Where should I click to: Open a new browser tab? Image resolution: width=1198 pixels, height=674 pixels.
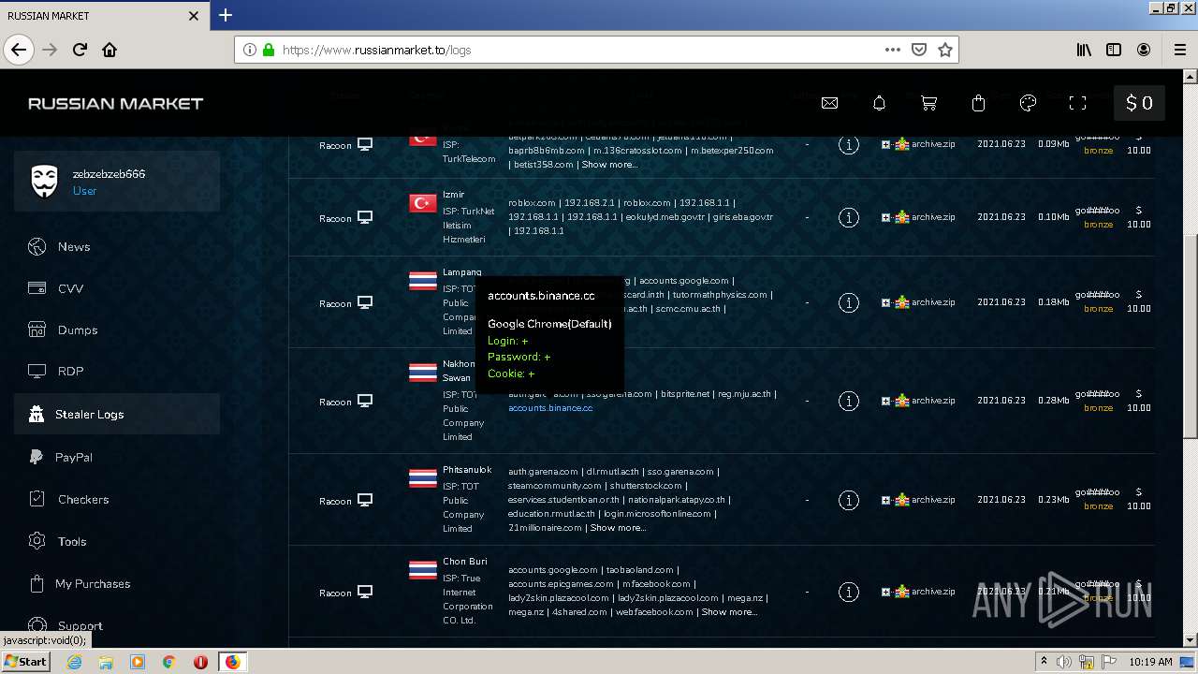click(226, 15)
